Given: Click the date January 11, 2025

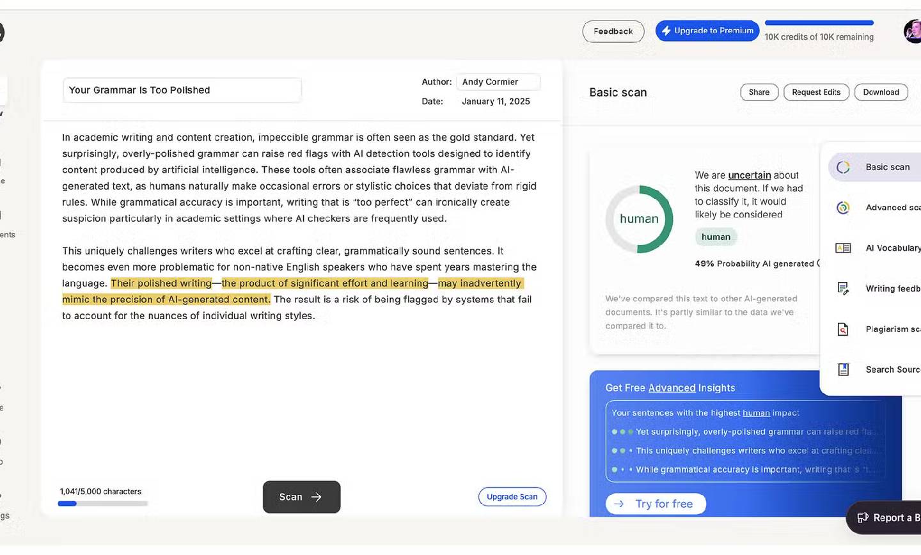Looking at the screenshot, I should click(x=496, y=101).
